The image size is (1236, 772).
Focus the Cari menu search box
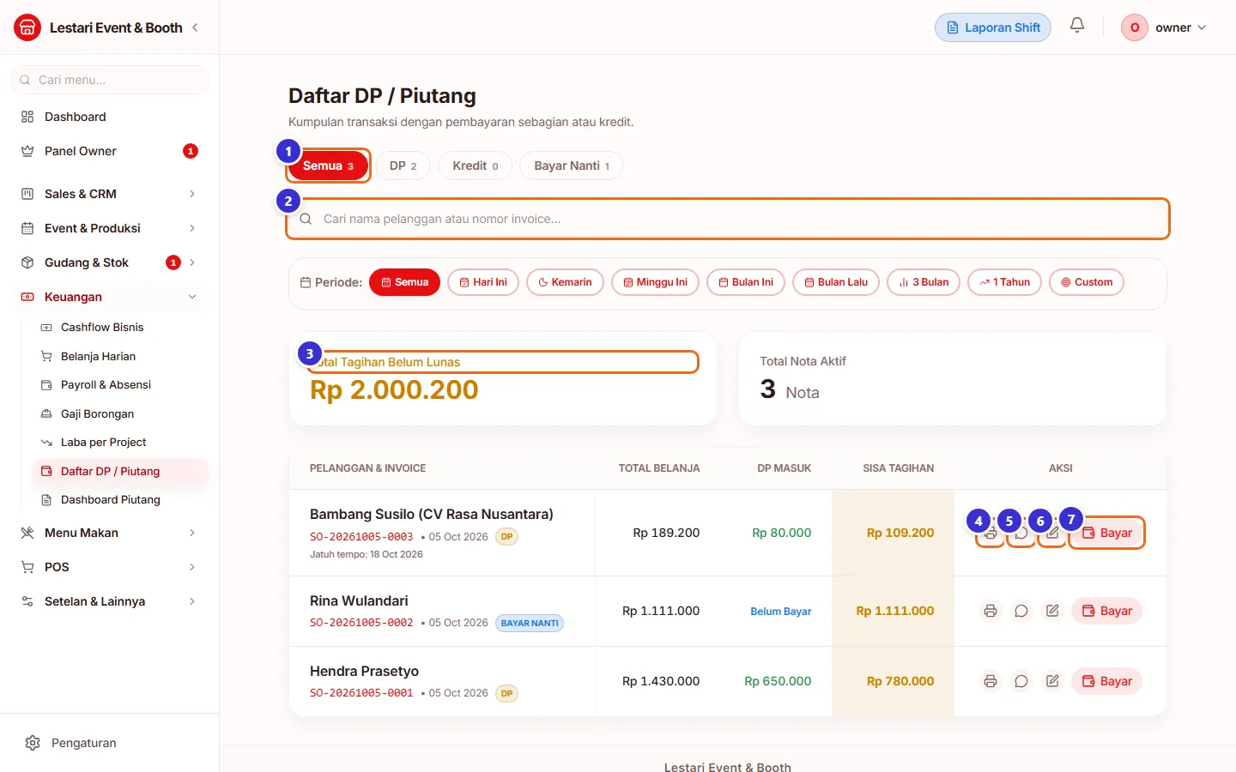109,80
